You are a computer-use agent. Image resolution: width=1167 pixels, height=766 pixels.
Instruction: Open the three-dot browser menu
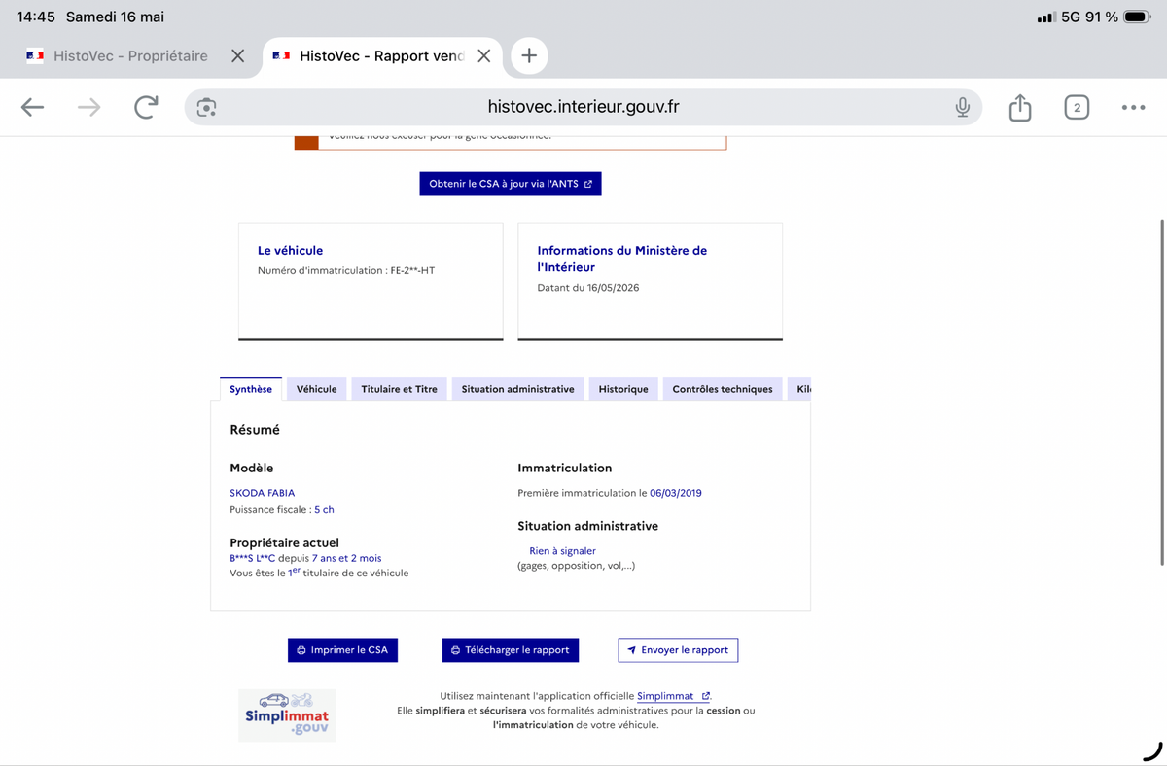(1133, 107)
